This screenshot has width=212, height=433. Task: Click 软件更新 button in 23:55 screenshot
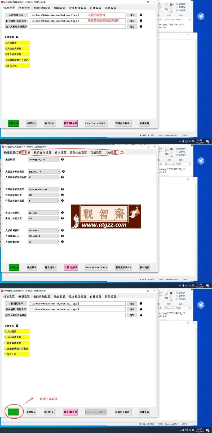pyautogui.click(x=144, y=123)
